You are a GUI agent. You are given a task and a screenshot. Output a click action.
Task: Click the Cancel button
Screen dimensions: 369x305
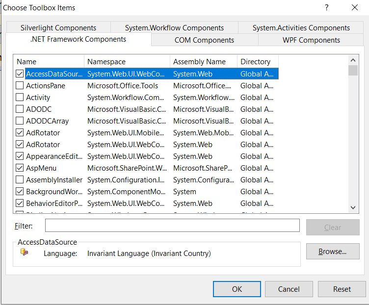point(289,289)
